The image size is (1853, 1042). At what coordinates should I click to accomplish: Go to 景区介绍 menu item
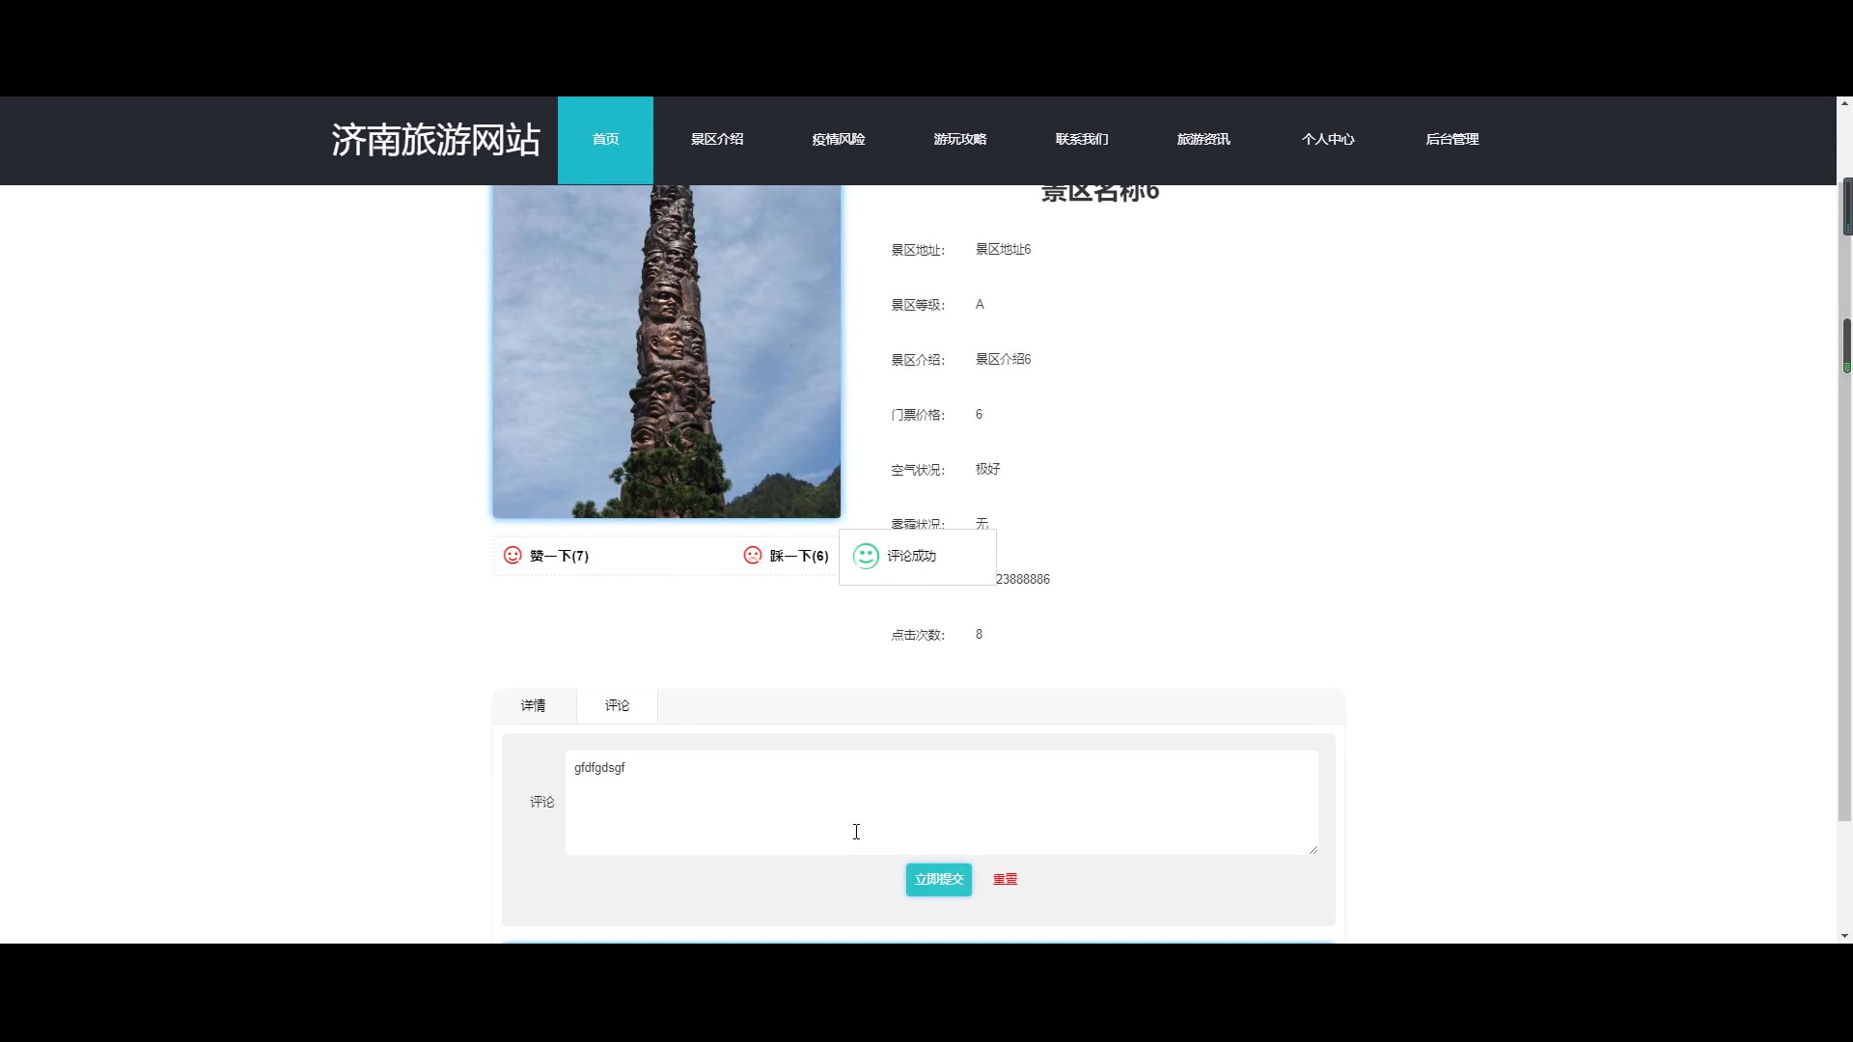point(716,139)
